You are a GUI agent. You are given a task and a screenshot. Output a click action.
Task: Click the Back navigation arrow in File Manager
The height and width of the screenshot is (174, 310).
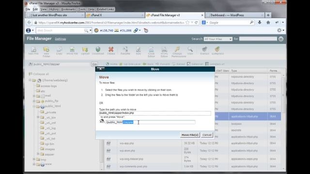click(148, 64)
